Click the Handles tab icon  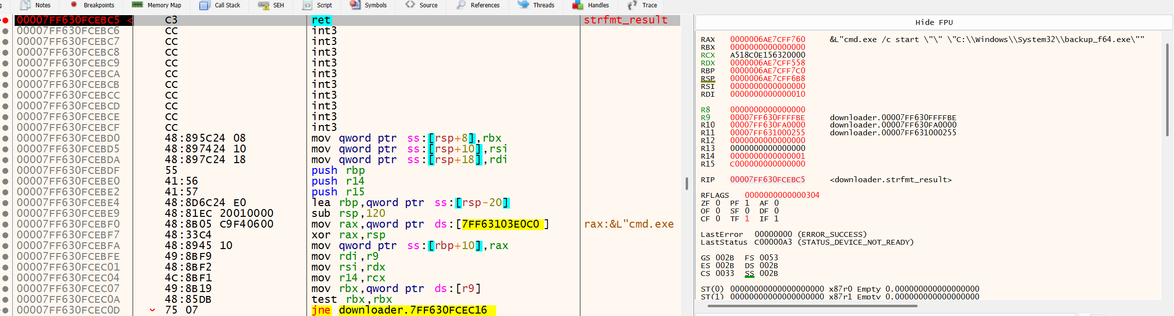click(578, 5)
